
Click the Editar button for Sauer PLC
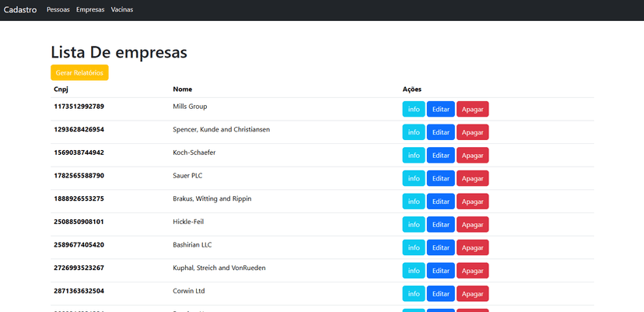440,178
